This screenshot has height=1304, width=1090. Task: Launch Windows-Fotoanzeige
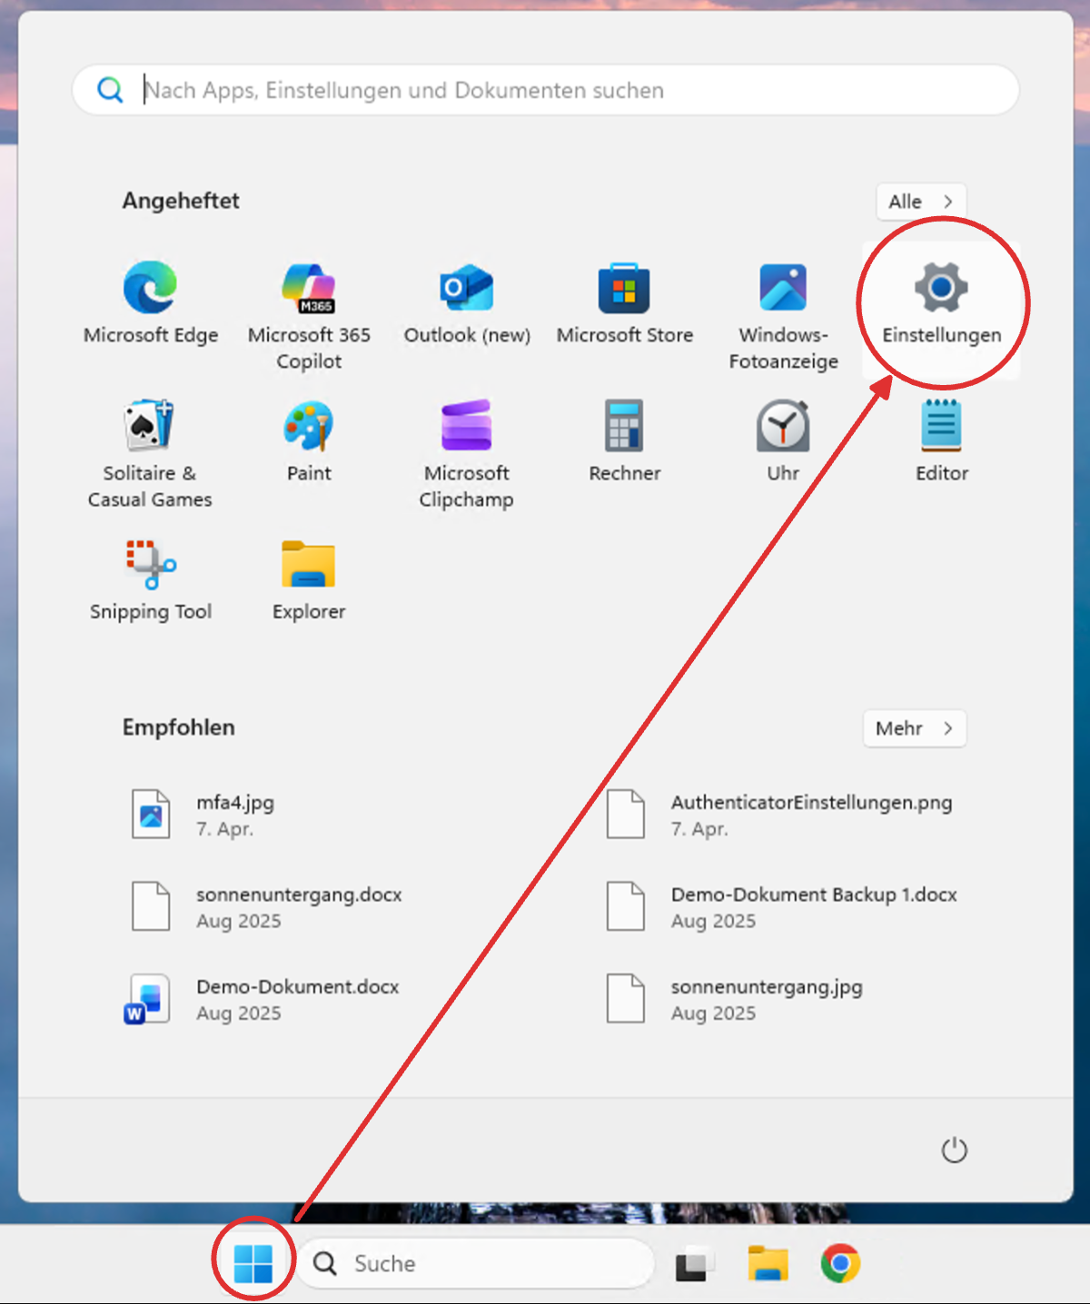point(783,317)
